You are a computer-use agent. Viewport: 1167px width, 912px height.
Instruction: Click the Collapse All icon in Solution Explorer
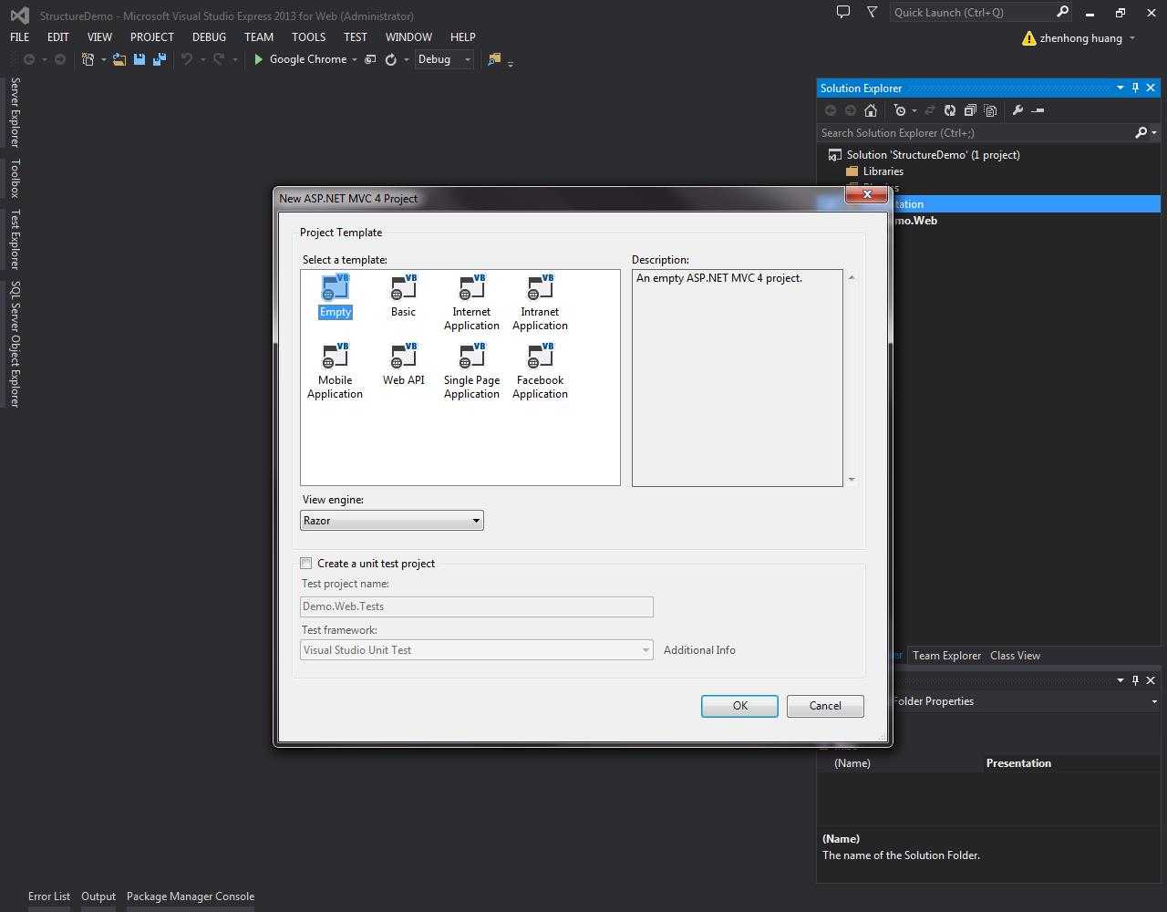pyautogui.click(x=970, y=110)
